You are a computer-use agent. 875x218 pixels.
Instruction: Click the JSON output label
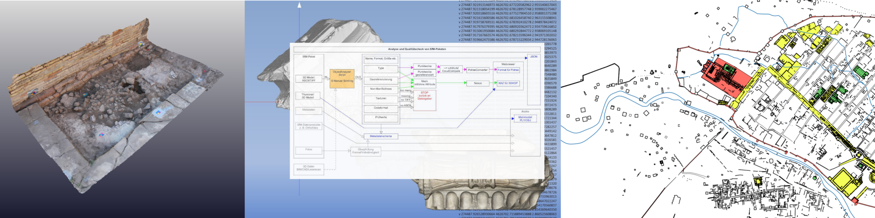coord(534,57)
